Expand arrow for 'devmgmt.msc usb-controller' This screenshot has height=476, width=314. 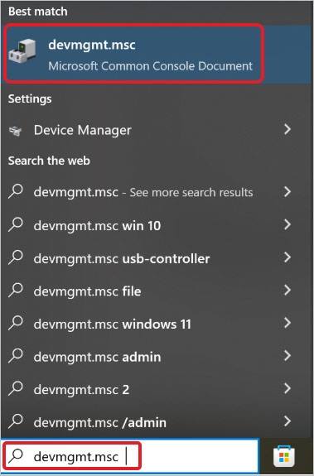pyautogui.click(x=287, y=257)
